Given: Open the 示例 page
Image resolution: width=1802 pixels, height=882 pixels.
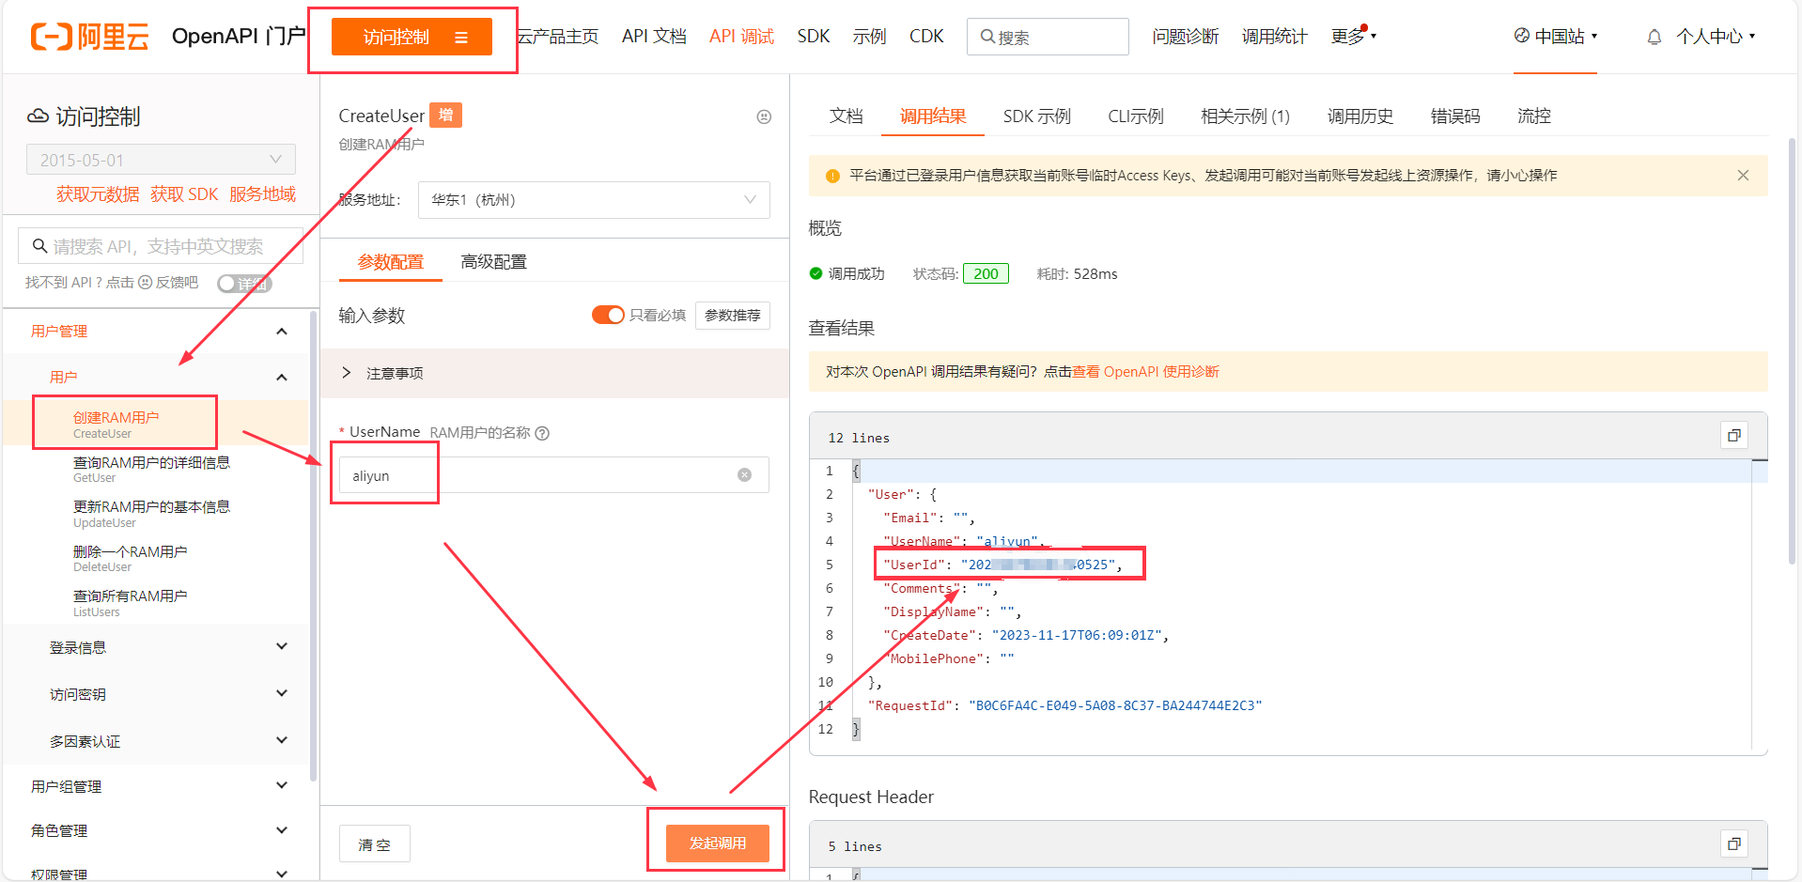Looking at the screenshot, I should click(x=870, y=37).
